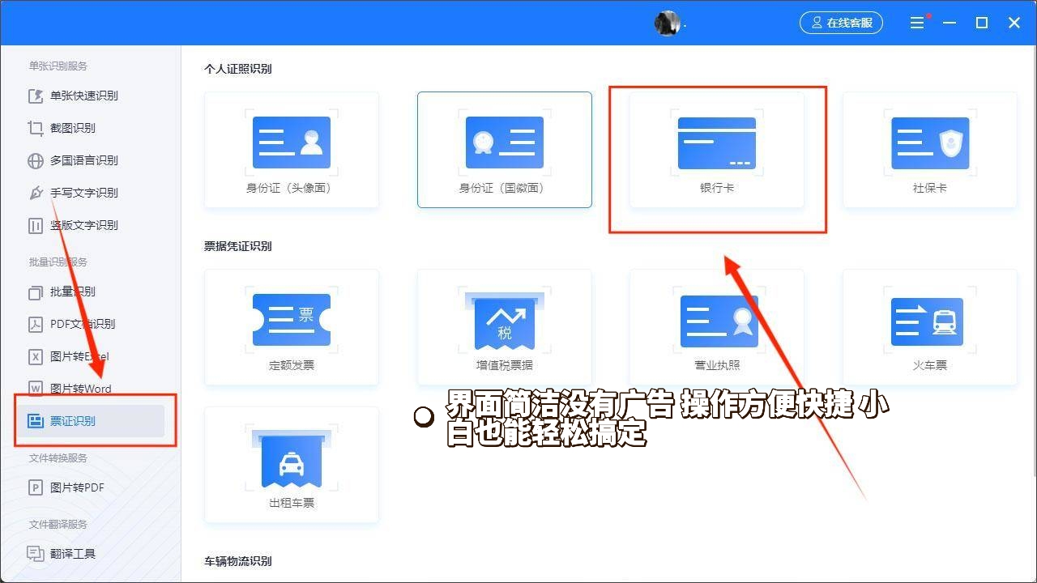Select the 银行卡 bank card recognition card

[717, 150]
